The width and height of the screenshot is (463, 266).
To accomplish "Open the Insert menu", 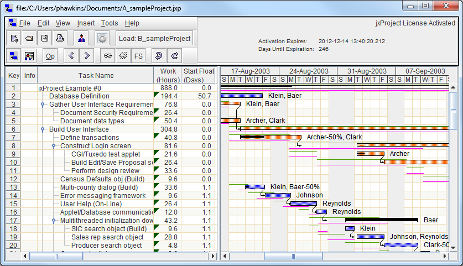I will point(86,23).
